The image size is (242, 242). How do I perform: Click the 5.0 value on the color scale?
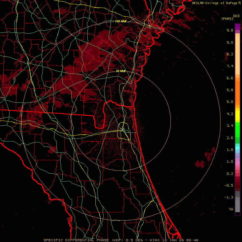coord(230,102)
